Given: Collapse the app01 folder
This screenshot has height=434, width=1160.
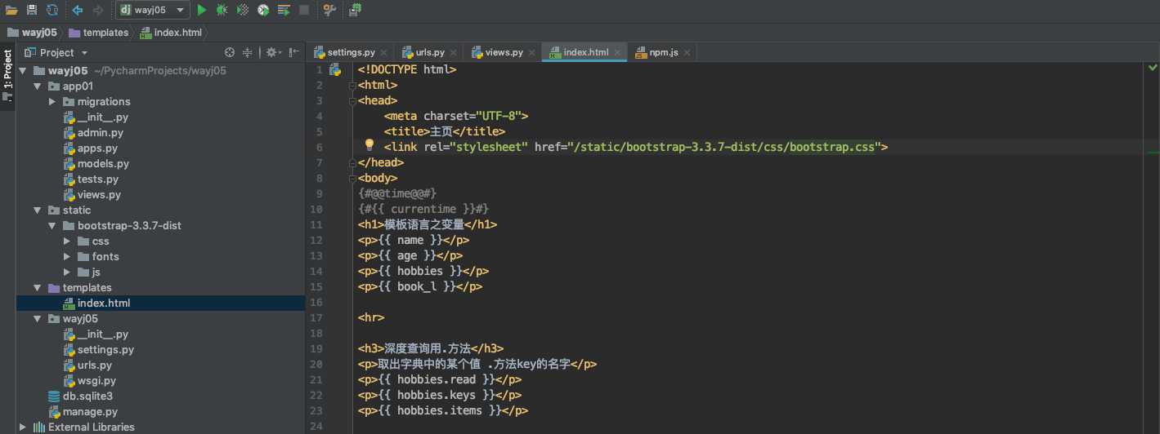Looking at the screenshot, I should (38, 86).
